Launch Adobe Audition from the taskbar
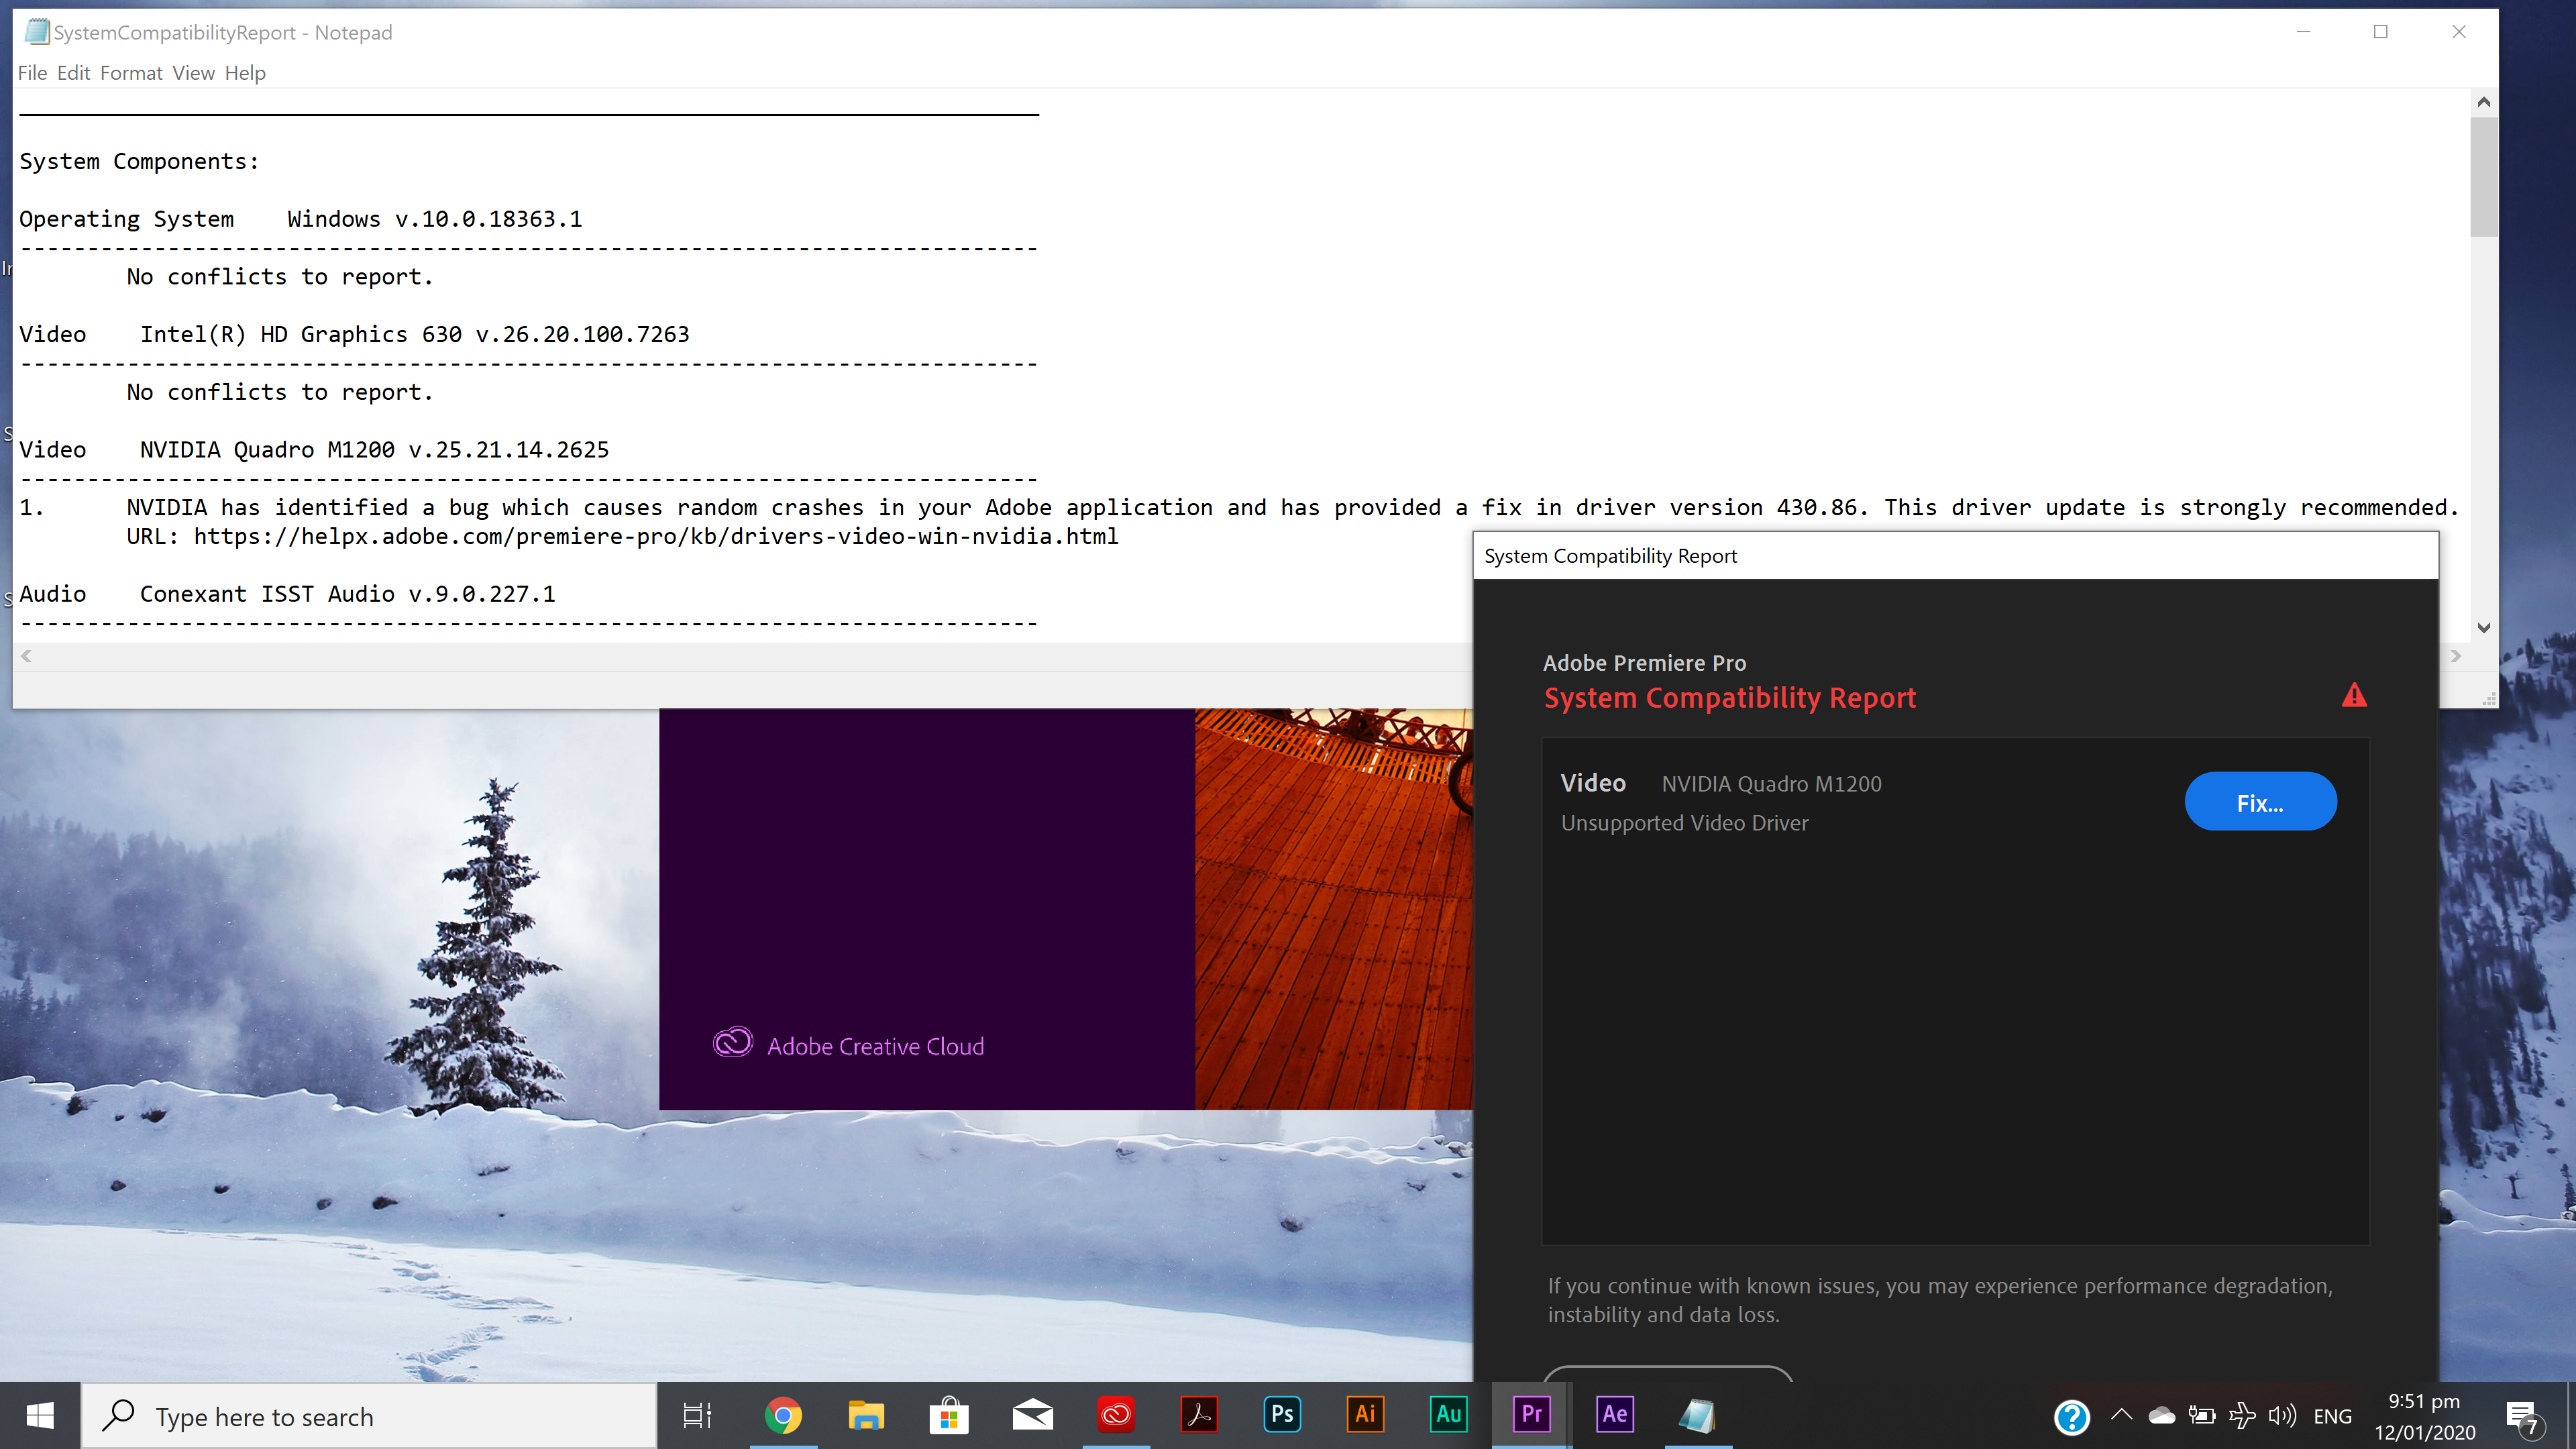This screenshot has height=1449, width=2576. [1448, 1415]
